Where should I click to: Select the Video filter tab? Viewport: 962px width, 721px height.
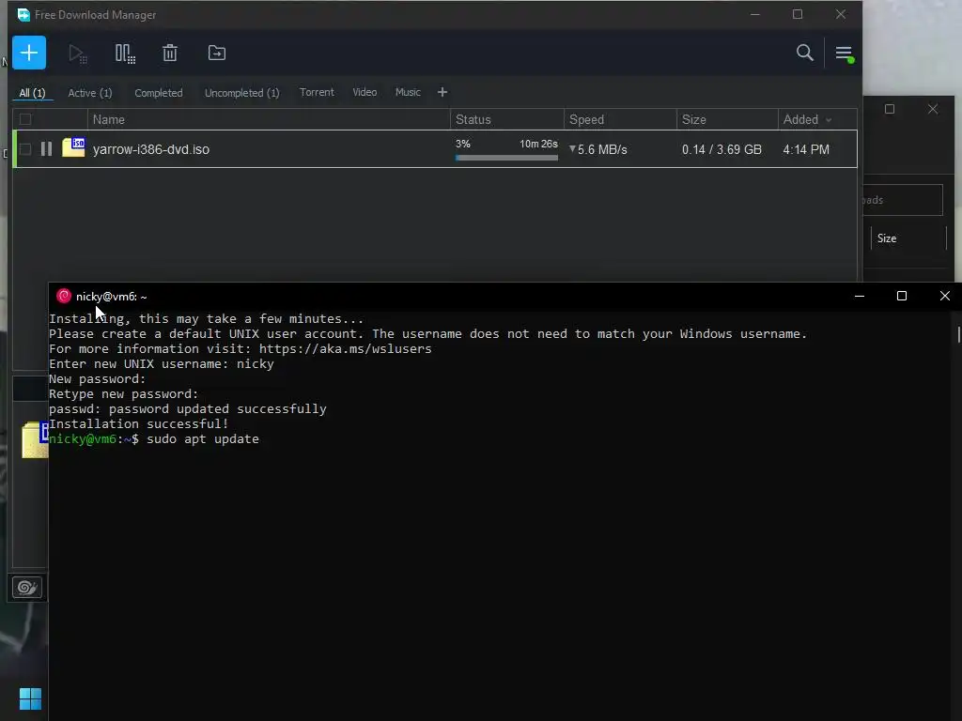pyautogui.click(x=365, y=92)
